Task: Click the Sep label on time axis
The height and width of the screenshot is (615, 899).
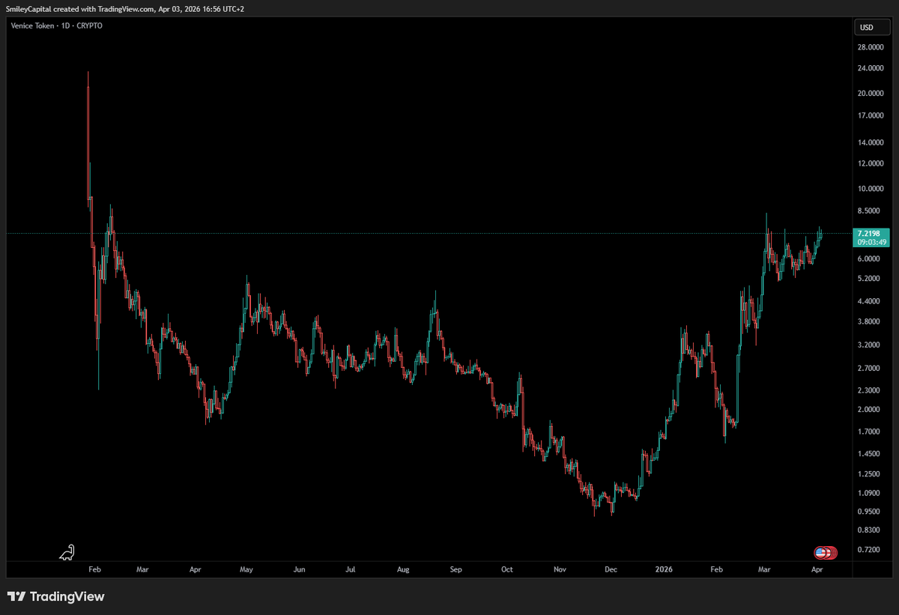Action: click(455, 569)
